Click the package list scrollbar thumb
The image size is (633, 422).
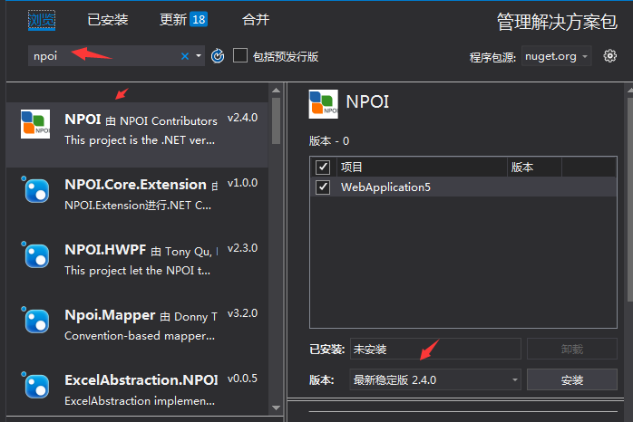tap(276, 121)
